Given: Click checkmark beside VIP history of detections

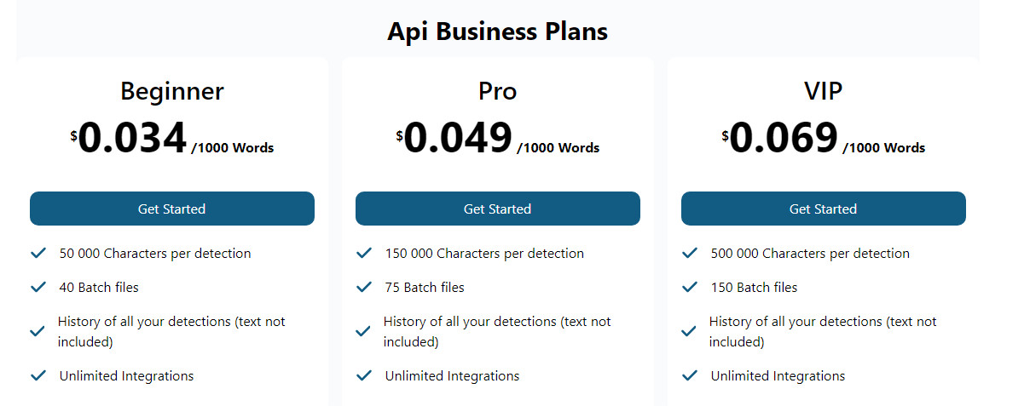Looking at the screenshot, I should tap(689, 331).
